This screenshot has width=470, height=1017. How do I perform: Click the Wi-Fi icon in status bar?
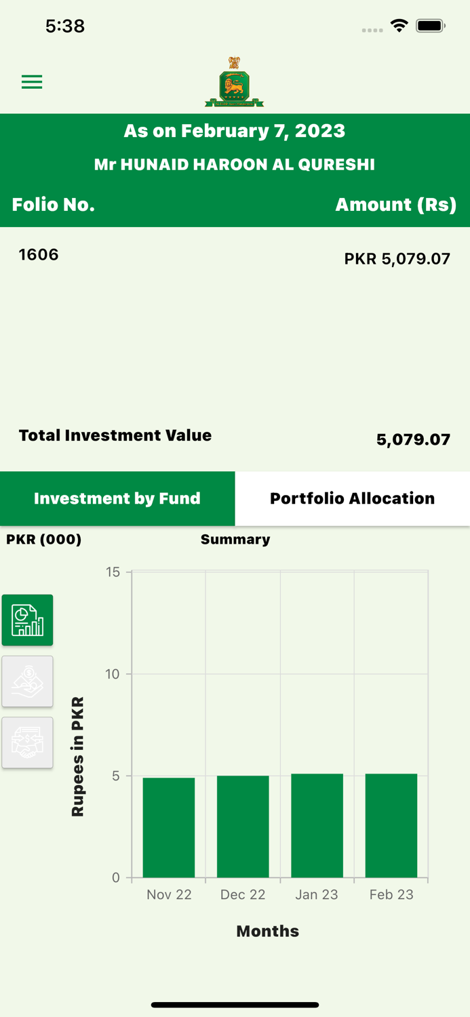pos(399,24)
